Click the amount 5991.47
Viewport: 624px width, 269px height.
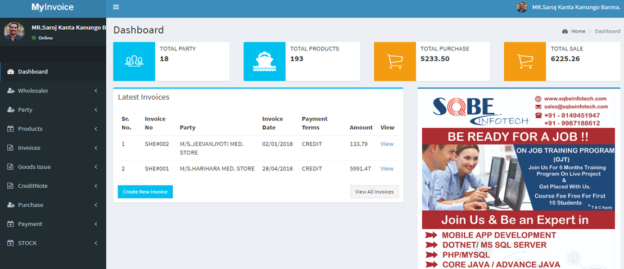(x=360, y=169)
